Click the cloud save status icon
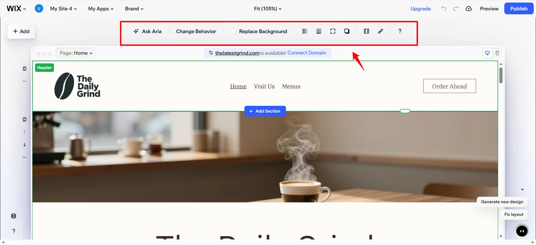 (x=469, y=8)
